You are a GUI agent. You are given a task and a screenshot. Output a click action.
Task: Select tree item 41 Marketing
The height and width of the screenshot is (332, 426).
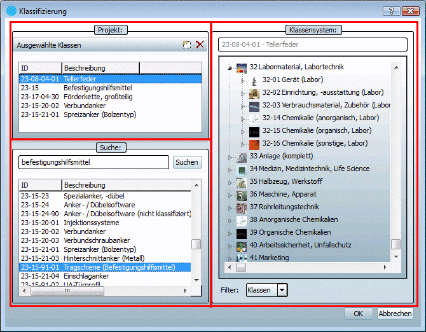pos(269,258)
